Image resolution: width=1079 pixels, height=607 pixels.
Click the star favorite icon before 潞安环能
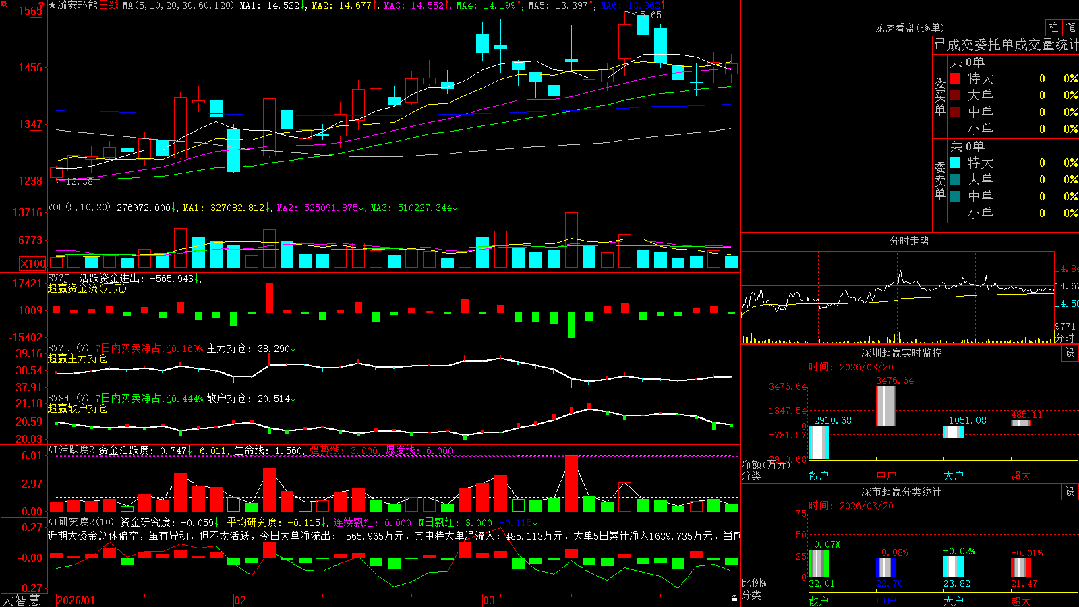[x=53, y=5]
